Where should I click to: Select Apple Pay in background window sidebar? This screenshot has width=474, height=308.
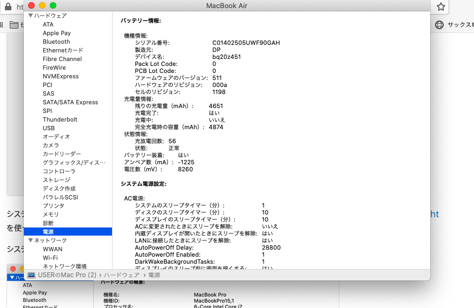35,293
